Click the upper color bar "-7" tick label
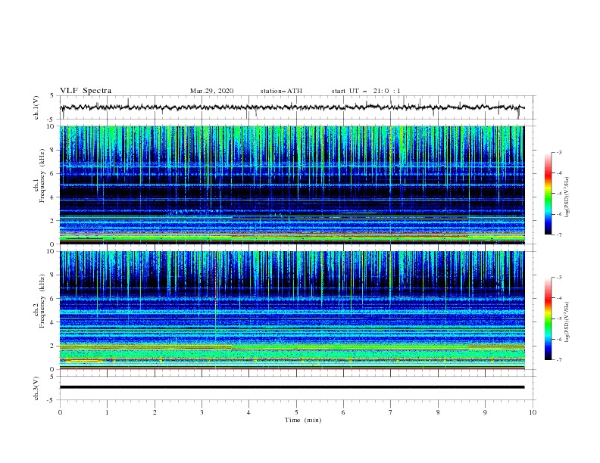Viewport: 600px width, 463px height. [x=558, y=235]
